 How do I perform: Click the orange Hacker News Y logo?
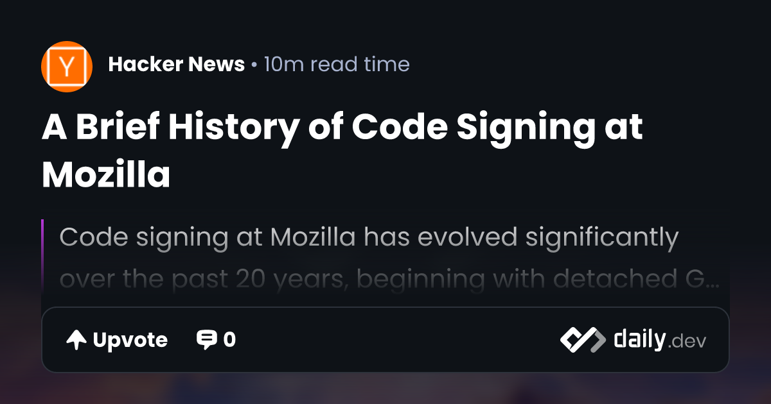click(x=67, y=67)
